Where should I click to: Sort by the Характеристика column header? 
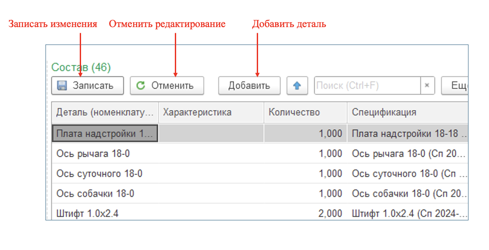[x=211, y=112]
